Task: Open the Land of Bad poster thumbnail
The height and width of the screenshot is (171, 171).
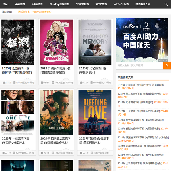Action: click(x=56, y=112)
